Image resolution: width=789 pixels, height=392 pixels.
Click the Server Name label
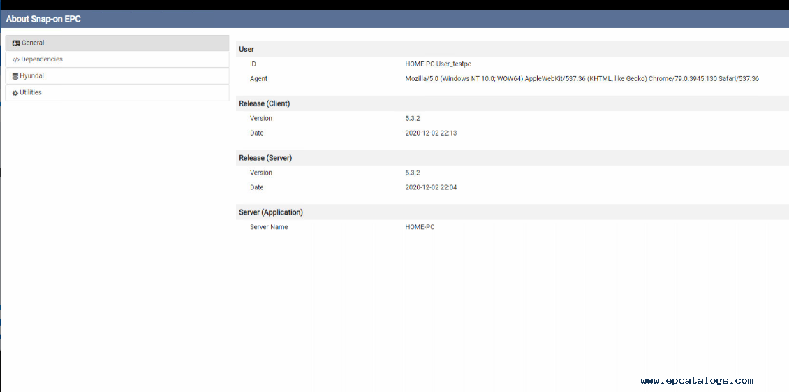pyautogui.click(x=269, y=226)
